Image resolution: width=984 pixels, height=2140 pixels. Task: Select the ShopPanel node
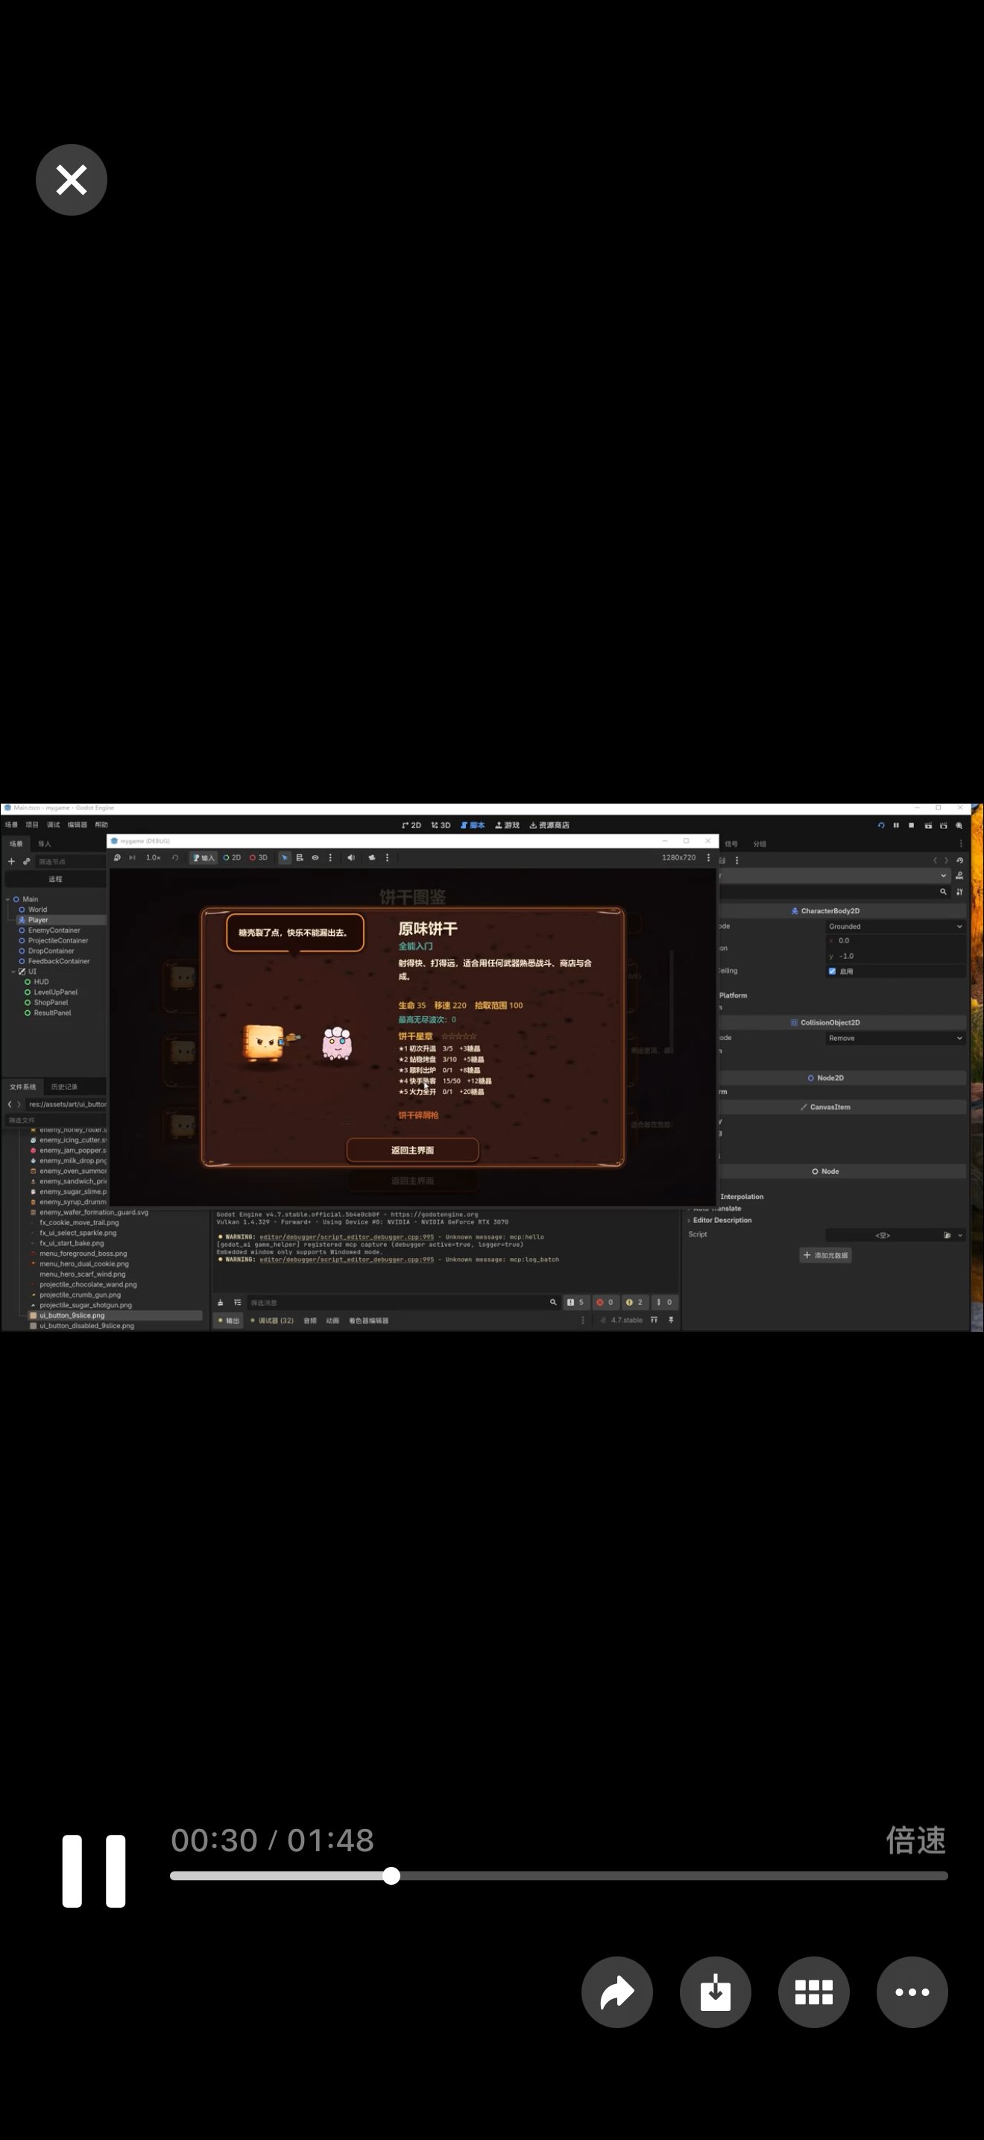pos(51,1003)
